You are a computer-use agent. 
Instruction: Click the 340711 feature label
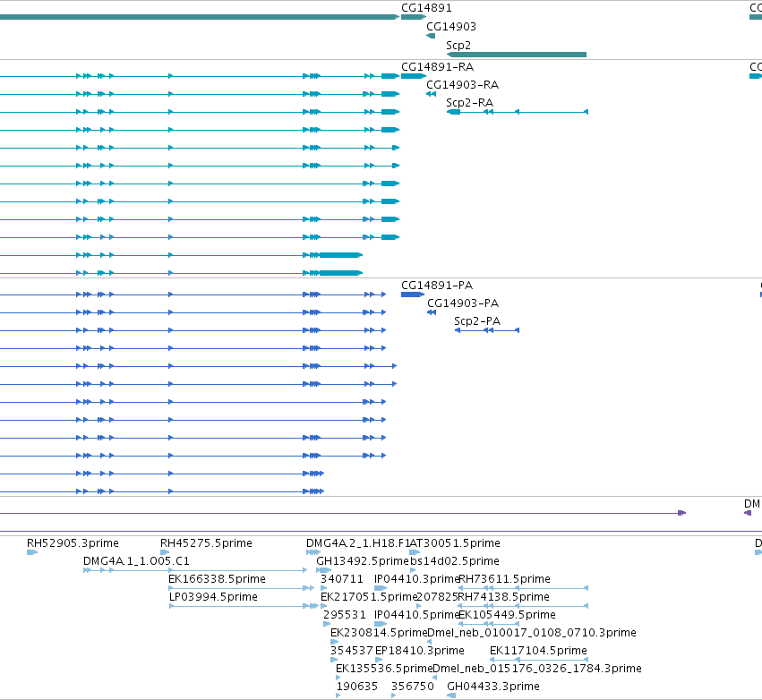point(342,579)
